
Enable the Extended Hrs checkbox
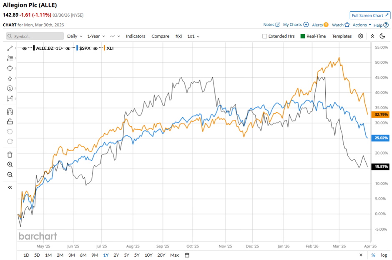pos(265,36)
